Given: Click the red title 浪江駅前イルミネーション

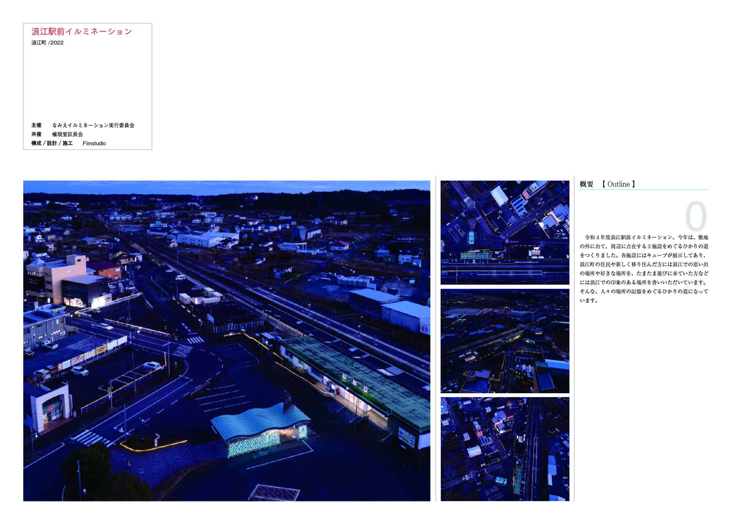Looking at the screenshot, I should [82, 31].
